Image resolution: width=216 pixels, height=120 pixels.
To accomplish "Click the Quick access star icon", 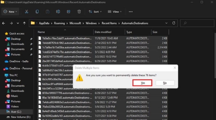I will 6,34.
